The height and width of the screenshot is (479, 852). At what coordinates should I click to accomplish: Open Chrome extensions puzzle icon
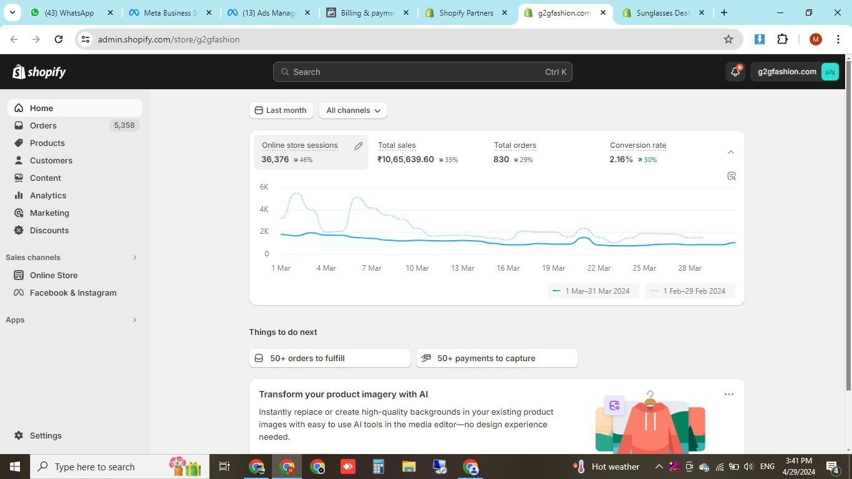coord(782,39)
